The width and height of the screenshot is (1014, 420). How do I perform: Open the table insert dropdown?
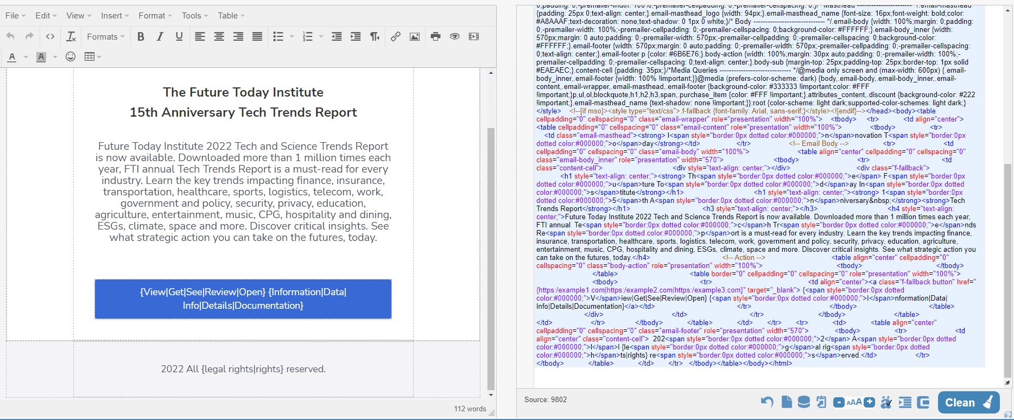(x=93, y=57)
